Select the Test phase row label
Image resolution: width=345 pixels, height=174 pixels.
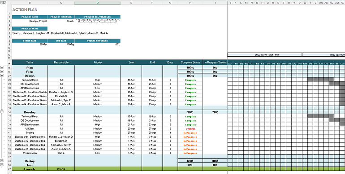pyautogui.click(x=30, y=165)
